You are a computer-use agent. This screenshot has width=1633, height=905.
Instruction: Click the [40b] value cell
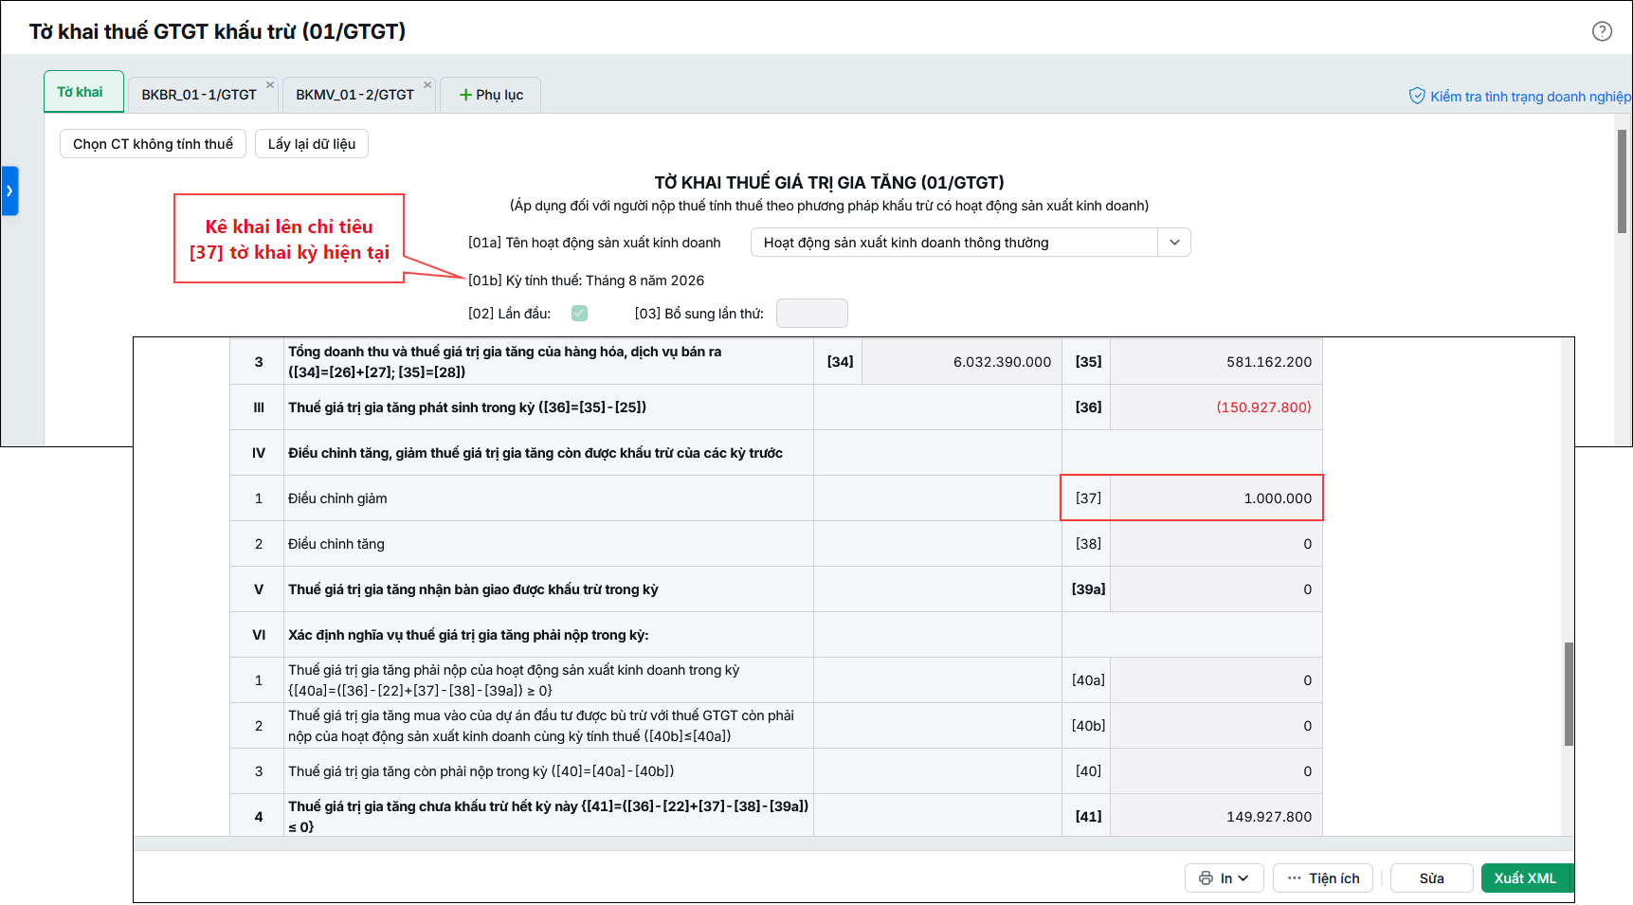1216,726
